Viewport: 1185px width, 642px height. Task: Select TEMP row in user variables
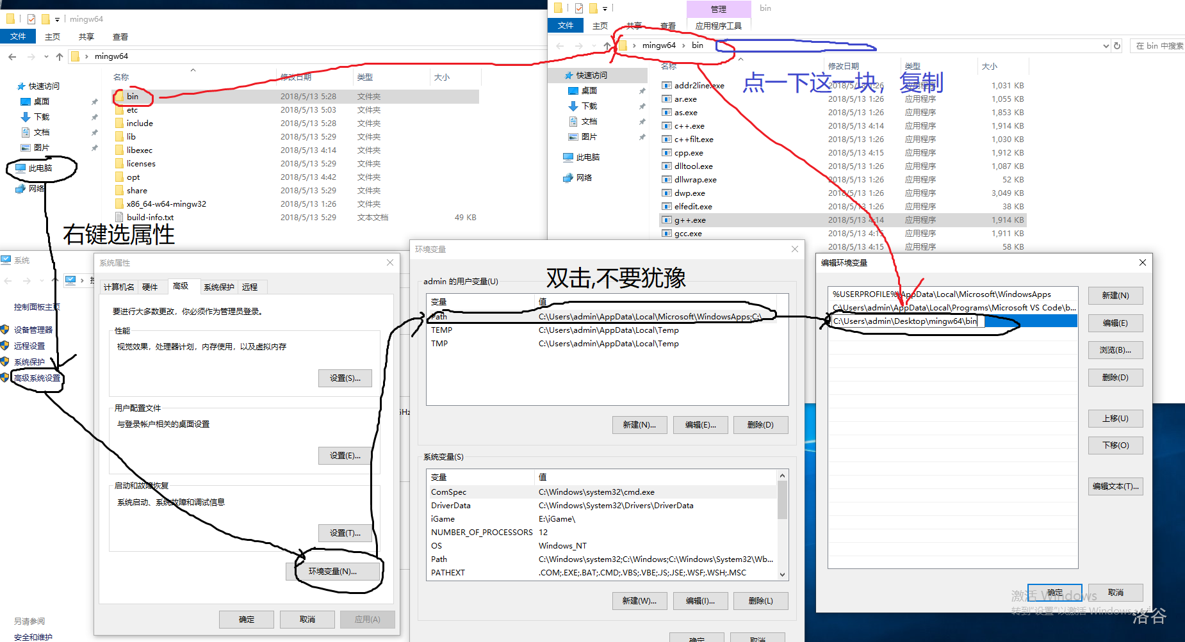[x=601, y=330]
